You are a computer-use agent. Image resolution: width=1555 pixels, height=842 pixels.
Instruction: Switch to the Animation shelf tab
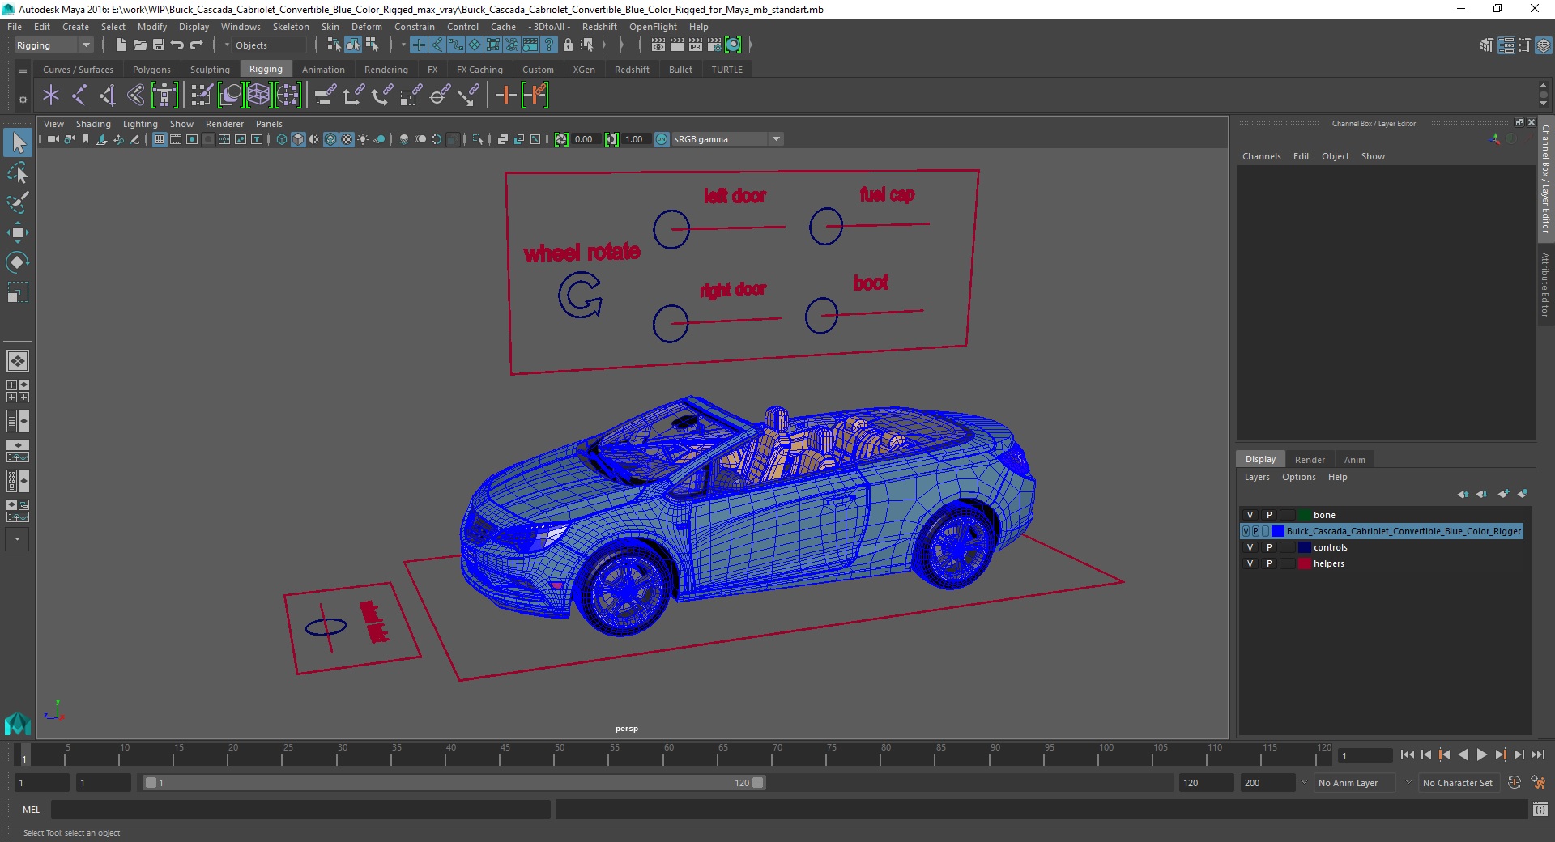click(x=323, y=70)
